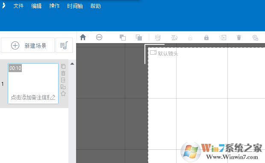
Task: Click the unlock icon in toolbar
Action: coord(190,38)
